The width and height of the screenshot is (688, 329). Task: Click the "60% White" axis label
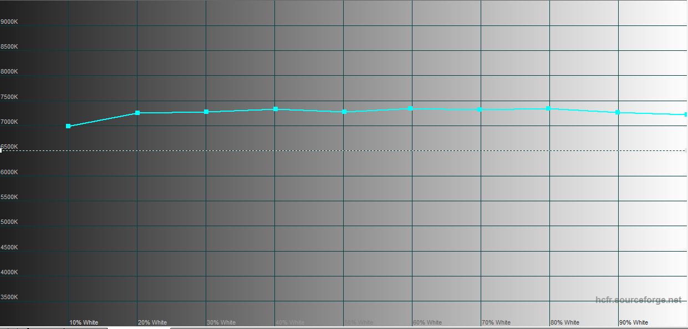coord(427,322)
